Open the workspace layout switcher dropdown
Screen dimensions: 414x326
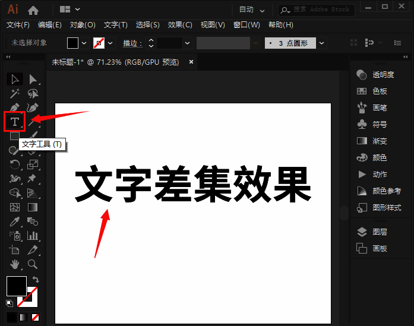tap(69, 10)
